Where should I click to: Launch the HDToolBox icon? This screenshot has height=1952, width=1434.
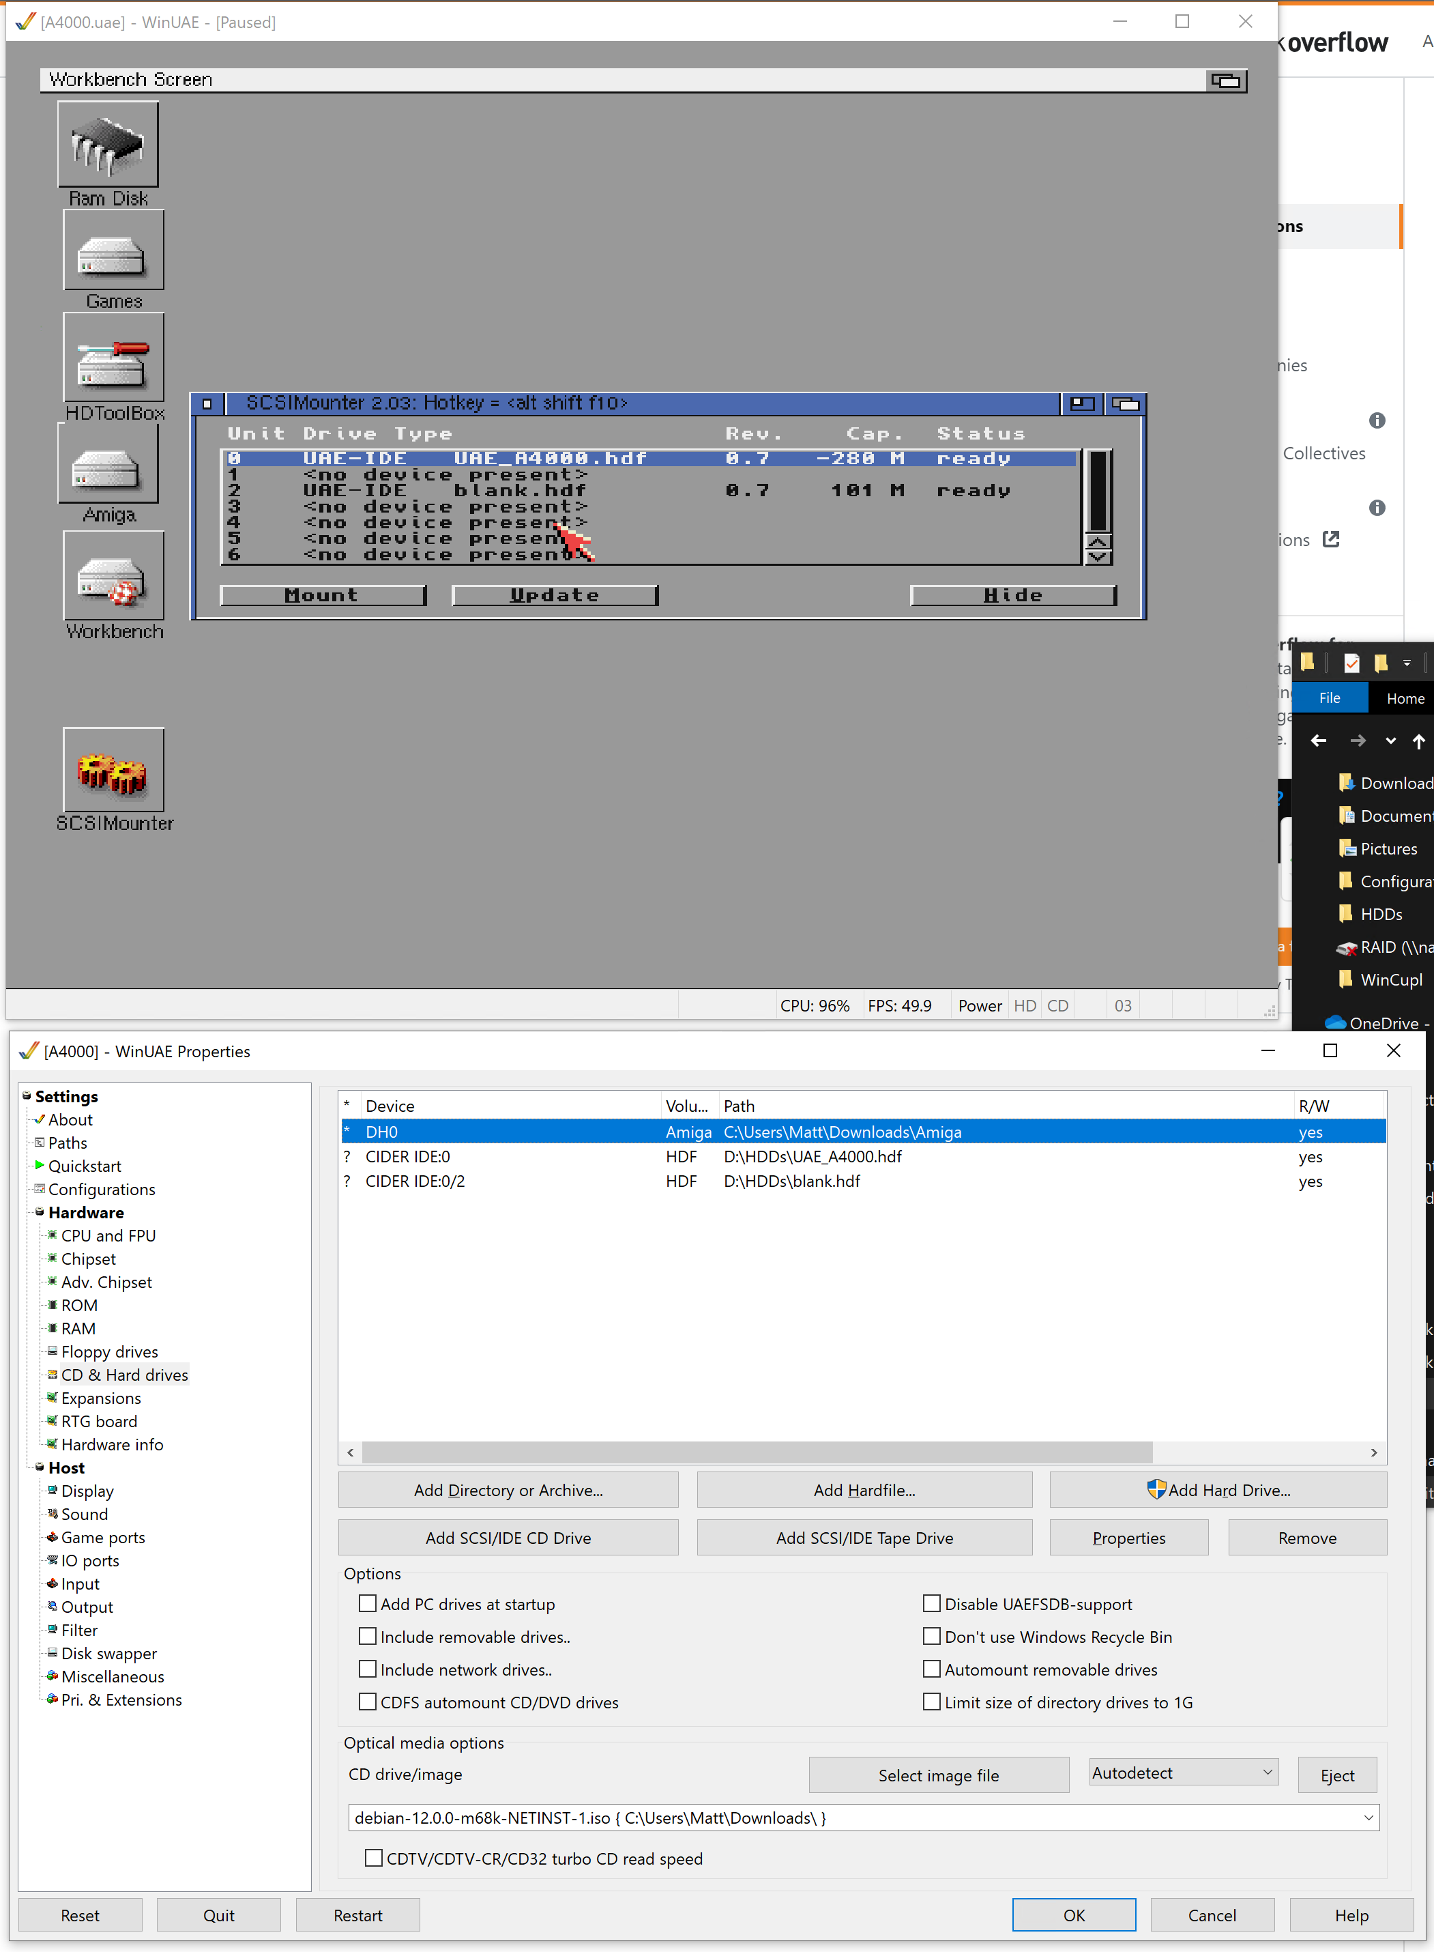113,358
